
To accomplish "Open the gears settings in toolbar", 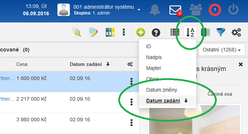I will point(236,33).
